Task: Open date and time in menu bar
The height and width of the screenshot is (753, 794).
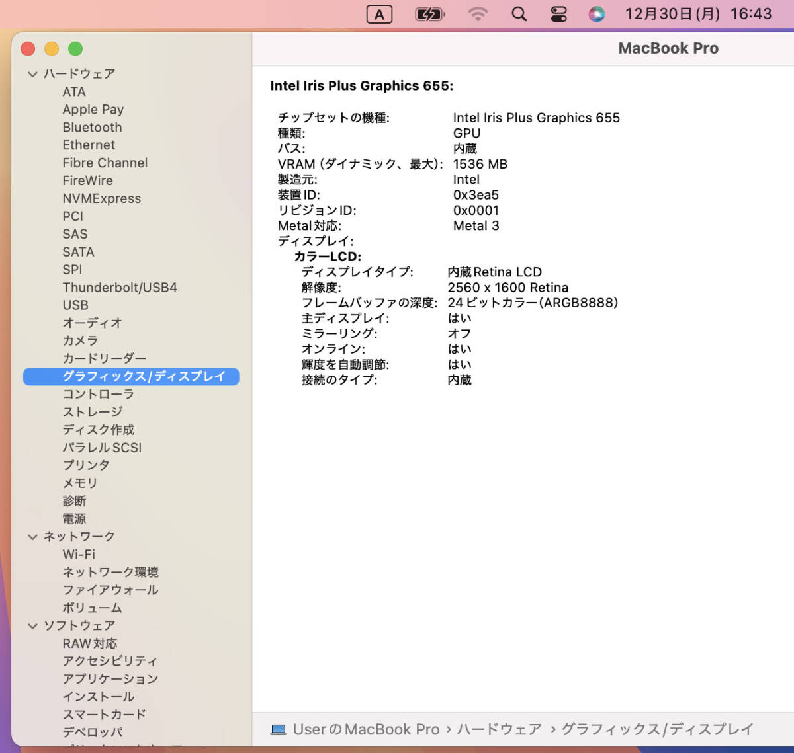Action: pyautogui.click(x=698, y=14)
